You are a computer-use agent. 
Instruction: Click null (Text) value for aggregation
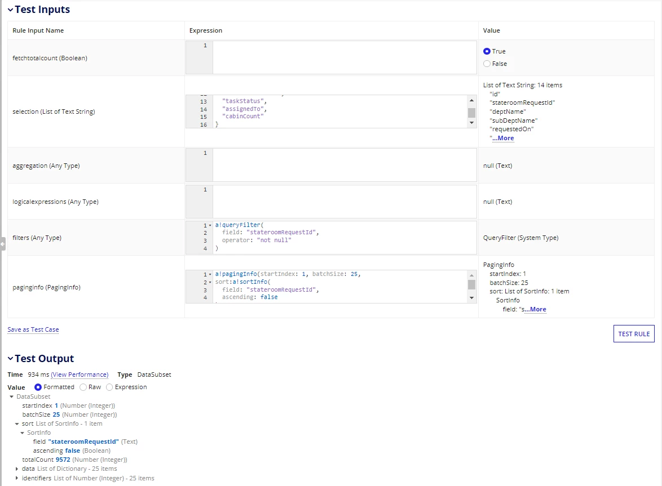497,166
